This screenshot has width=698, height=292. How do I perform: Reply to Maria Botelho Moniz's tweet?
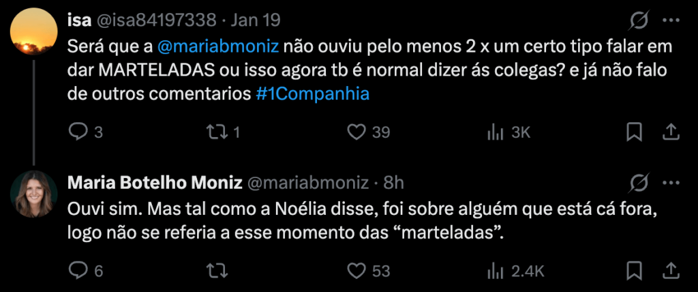[78, 271]
